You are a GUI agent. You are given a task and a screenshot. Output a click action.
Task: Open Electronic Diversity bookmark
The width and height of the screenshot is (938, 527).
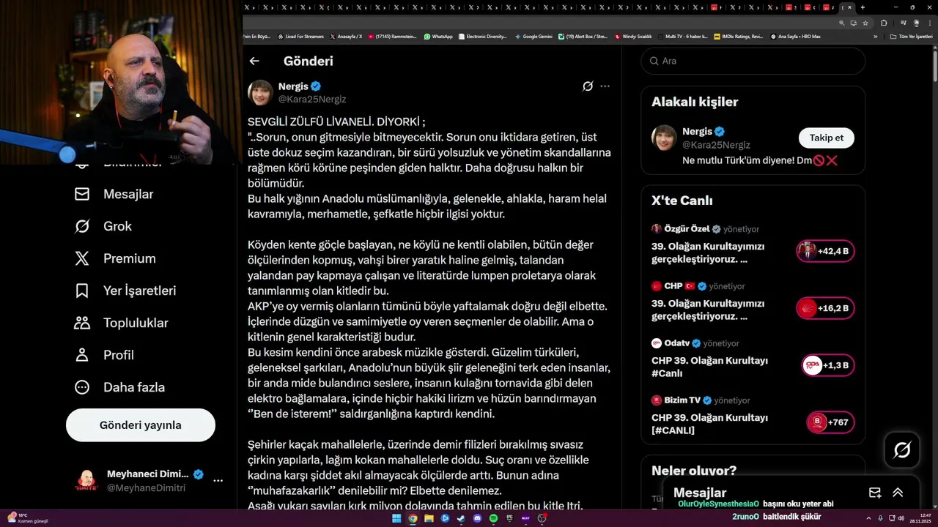click(482, 36)
